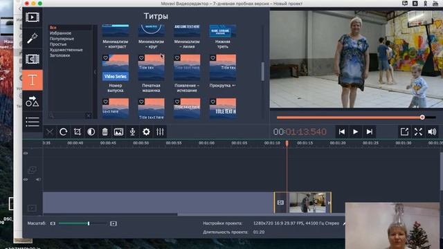The image size is (443, 249).
Task: Enter fullscreen preview mode
Action: click(418, 132)
